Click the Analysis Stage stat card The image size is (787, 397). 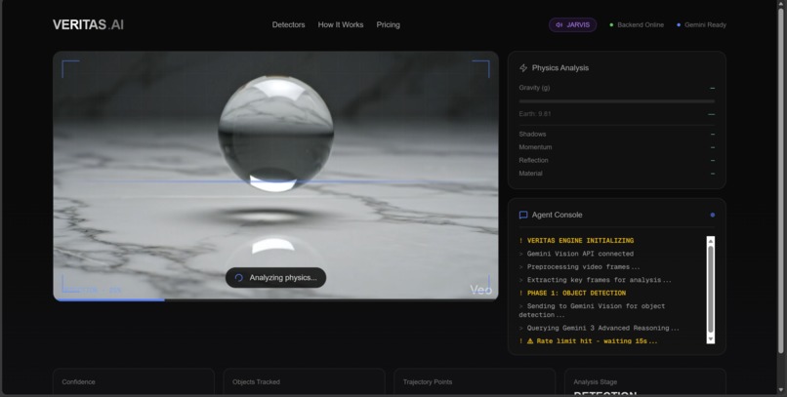coord(645,382)
